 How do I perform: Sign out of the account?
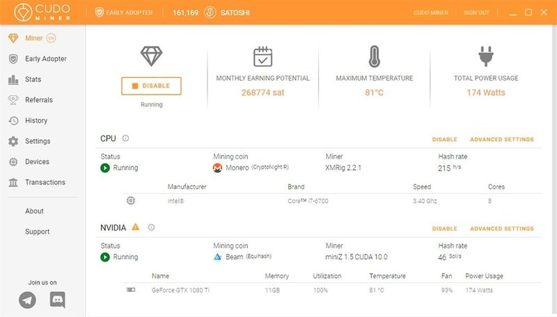click(476, 13)
